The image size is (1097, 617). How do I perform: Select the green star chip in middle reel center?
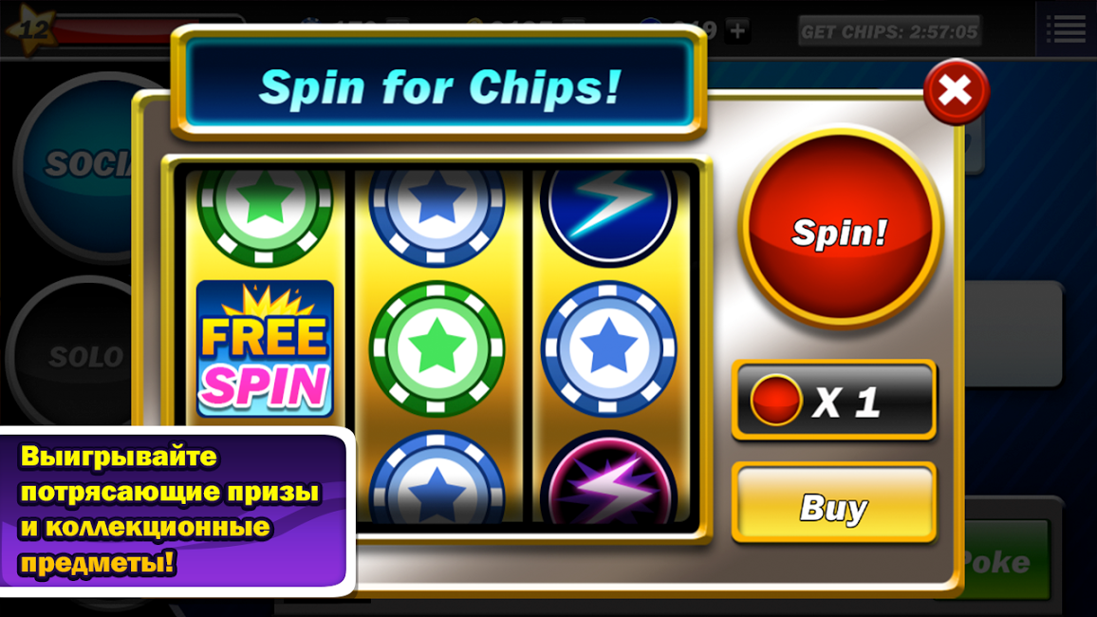(437, 348)
